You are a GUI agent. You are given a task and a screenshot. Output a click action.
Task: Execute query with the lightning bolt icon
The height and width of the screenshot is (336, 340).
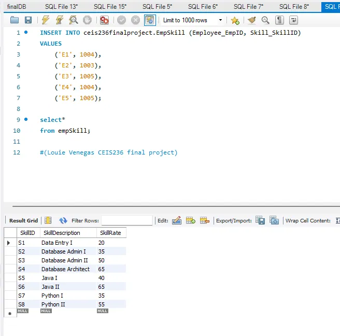pos(45,20)
